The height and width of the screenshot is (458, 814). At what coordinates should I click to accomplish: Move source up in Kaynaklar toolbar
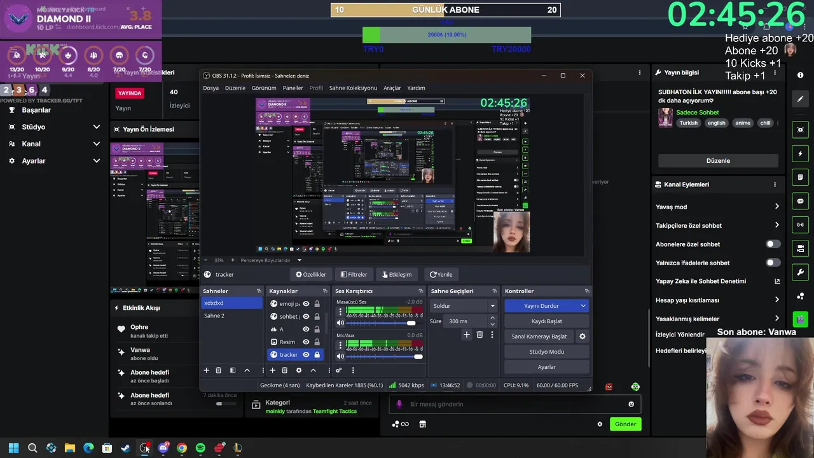pyautogui.click(x=313, y=370)
